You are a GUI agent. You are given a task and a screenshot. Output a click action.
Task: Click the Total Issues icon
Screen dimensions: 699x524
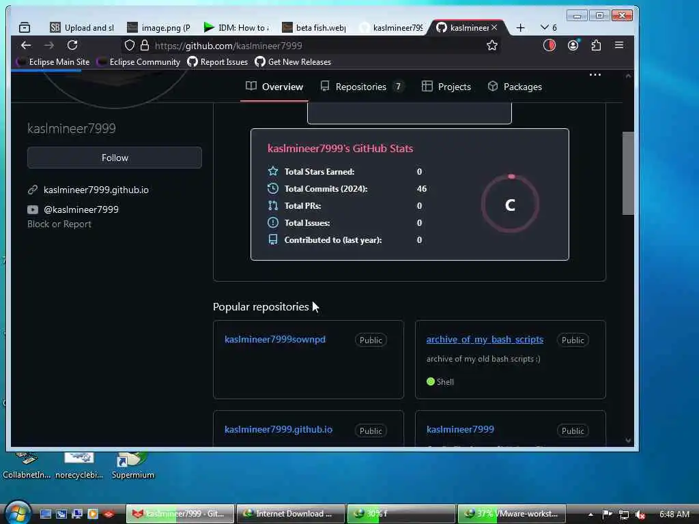pyautogui.click(x=273, y=222)
